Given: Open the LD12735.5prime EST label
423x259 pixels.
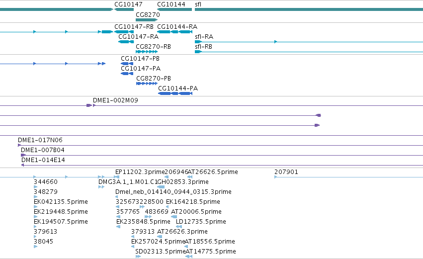Looking at the screenshot, I should pos(201,222).
